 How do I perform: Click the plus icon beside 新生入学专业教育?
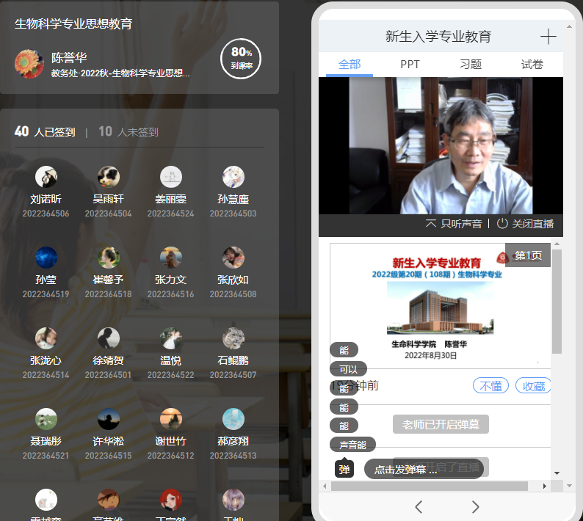(548, 37)
